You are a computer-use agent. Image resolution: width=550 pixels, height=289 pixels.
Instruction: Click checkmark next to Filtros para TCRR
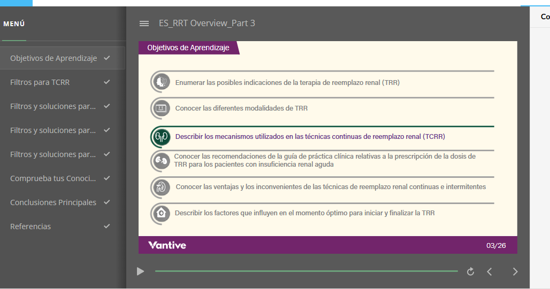click(107, 82)
